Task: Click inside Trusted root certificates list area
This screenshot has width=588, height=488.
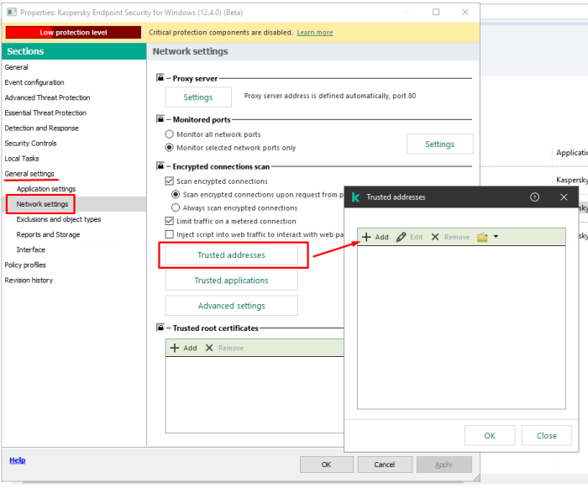Action: [x=255, y=395]
